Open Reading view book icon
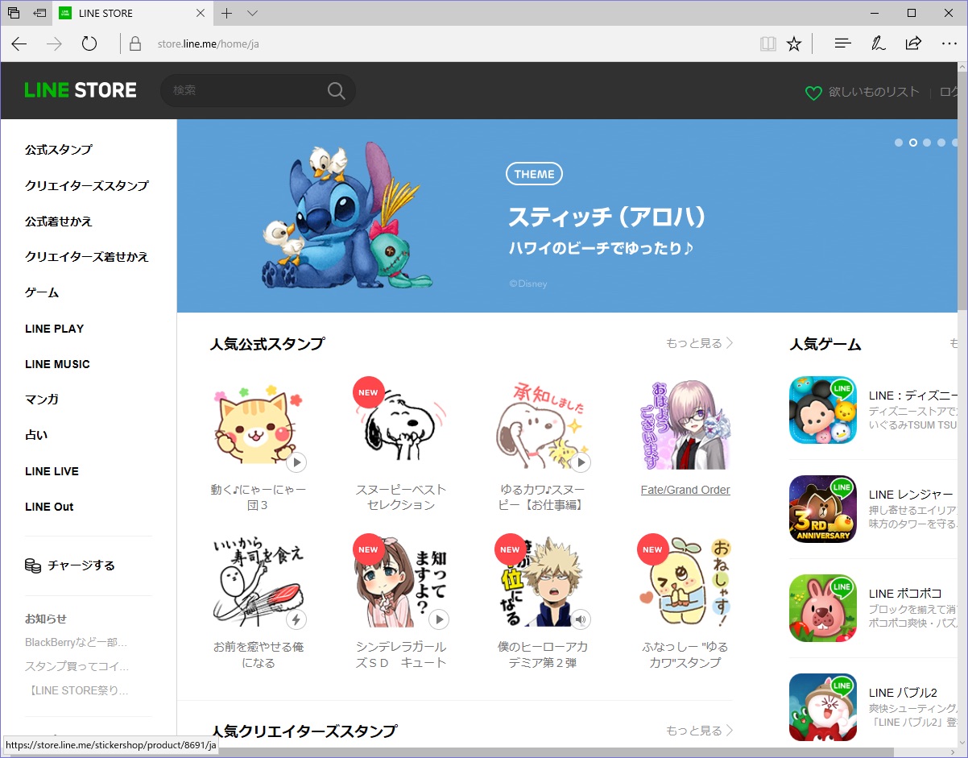Image resolution: width=968 pixels, height=758 pixels. (x=767, y=43)
